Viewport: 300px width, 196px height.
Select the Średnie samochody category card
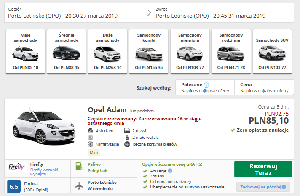coord(67,52)
